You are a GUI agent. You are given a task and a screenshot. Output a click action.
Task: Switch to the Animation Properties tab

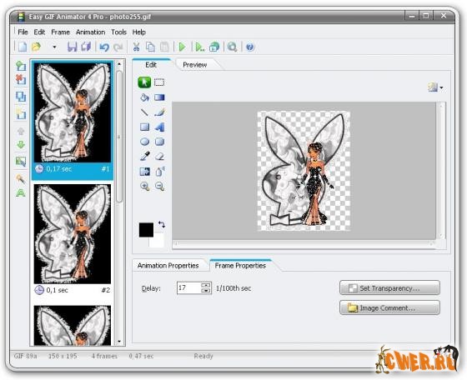[168, 266]
